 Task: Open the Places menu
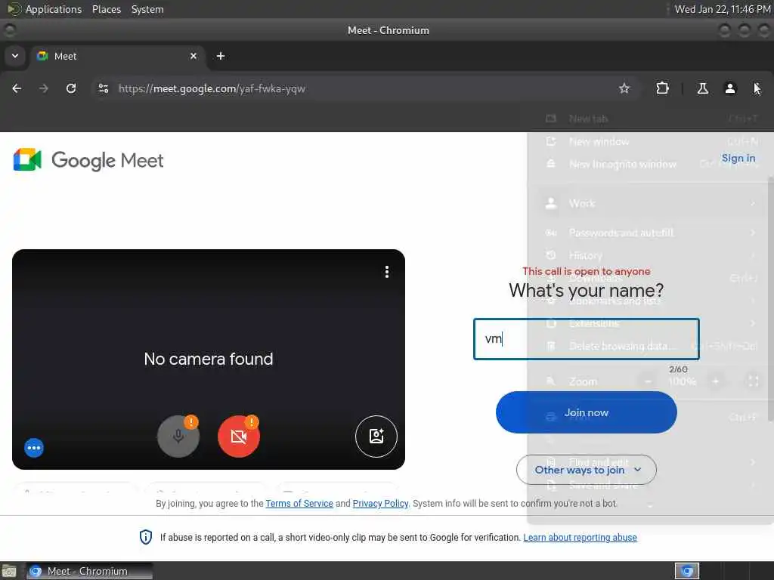[x=106, y=9]
